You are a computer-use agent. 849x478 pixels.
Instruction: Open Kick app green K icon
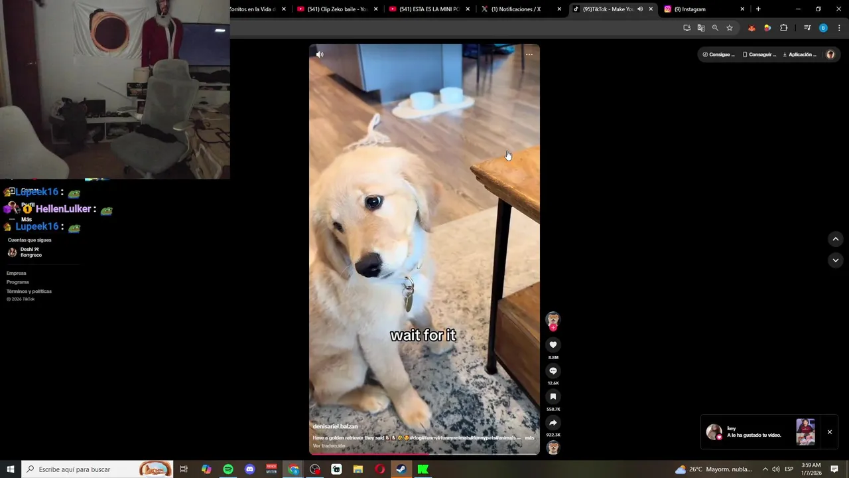point(423,469)
